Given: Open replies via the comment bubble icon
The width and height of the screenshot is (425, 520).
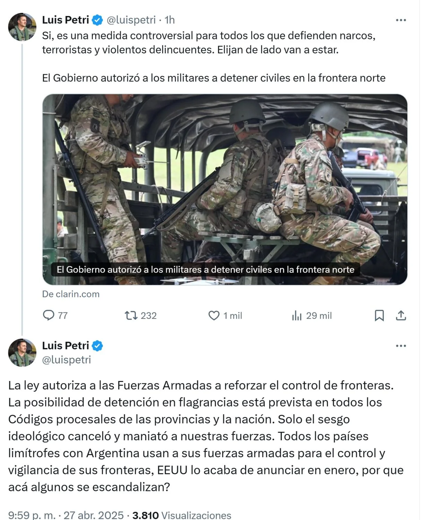Looking at the screenshot, I should 49,315.
